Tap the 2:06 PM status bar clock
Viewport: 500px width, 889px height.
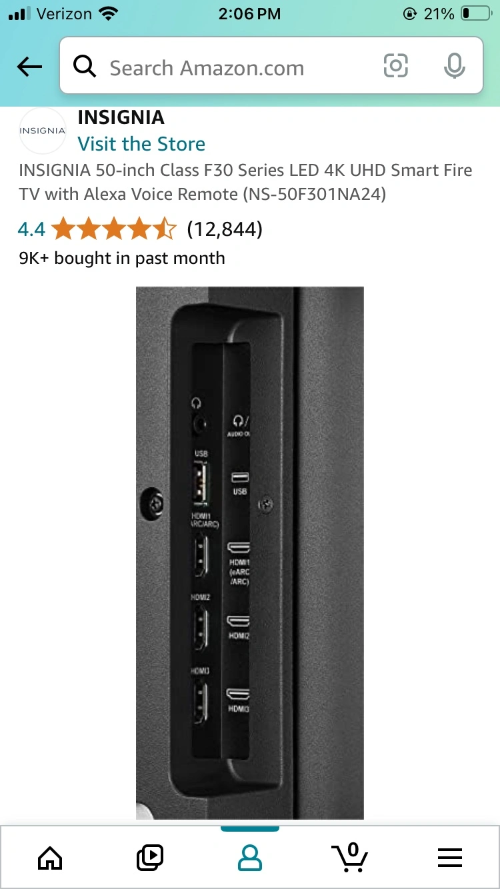click(x=250, y=13)
